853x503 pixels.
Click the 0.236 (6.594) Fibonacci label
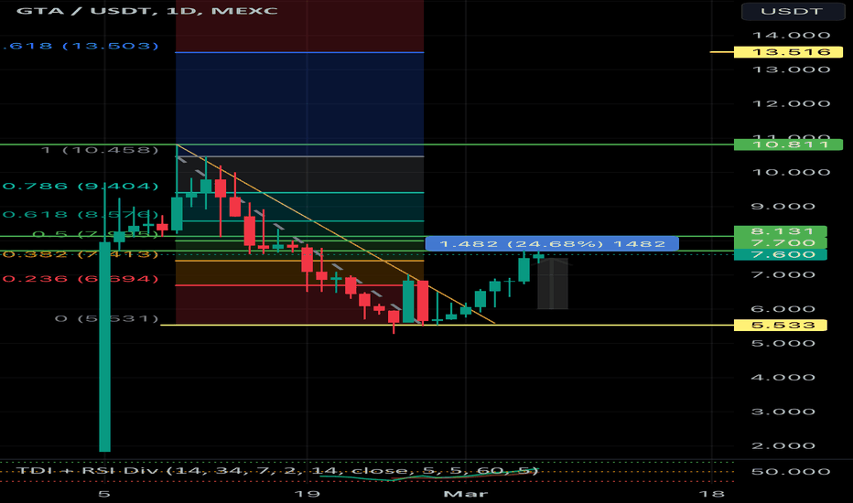pos(81,279)
